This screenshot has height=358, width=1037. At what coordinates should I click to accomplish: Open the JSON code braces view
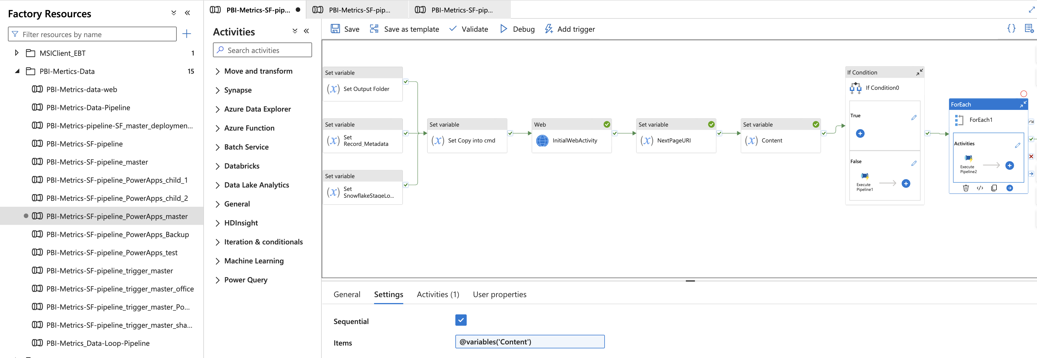(1011, 28)
